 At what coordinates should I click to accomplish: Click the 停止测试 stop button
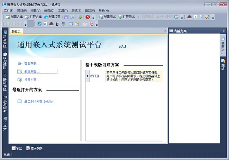(x=164, y=17)
